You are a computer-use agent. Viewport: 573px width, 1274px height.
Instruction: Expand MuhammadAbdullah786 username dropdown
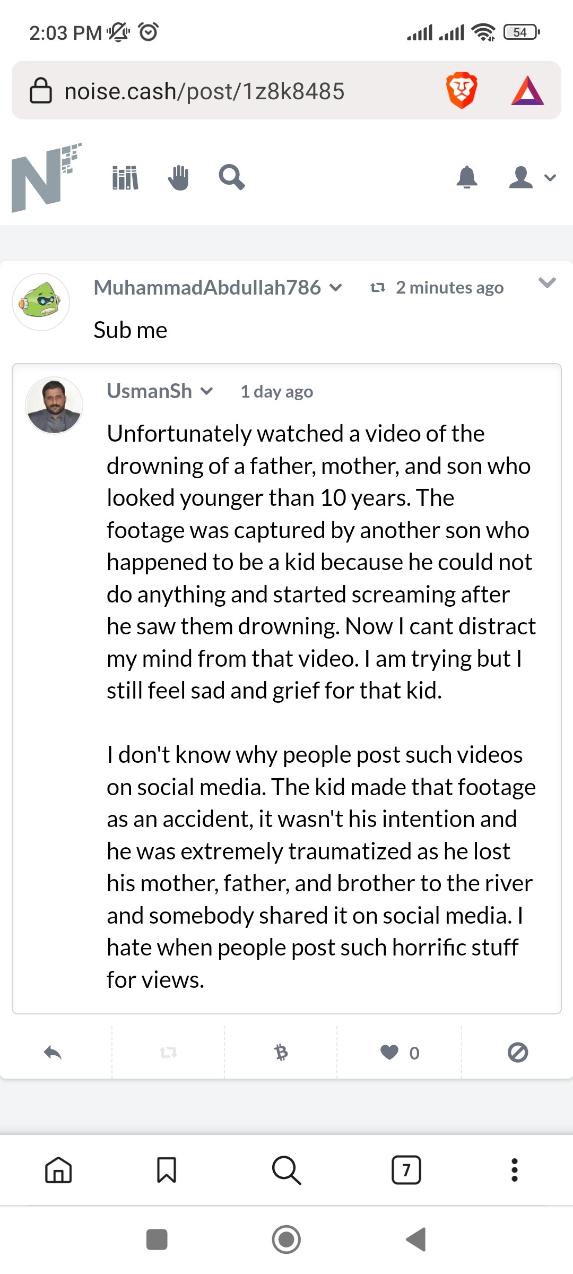pos(335,288)
